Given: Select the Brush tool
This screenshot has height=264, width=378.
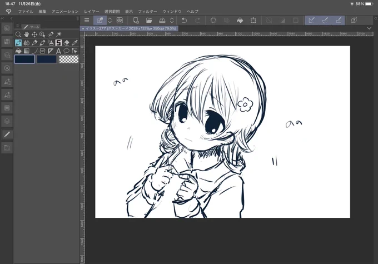Looking at the screenshot, I should pos(42,43).
